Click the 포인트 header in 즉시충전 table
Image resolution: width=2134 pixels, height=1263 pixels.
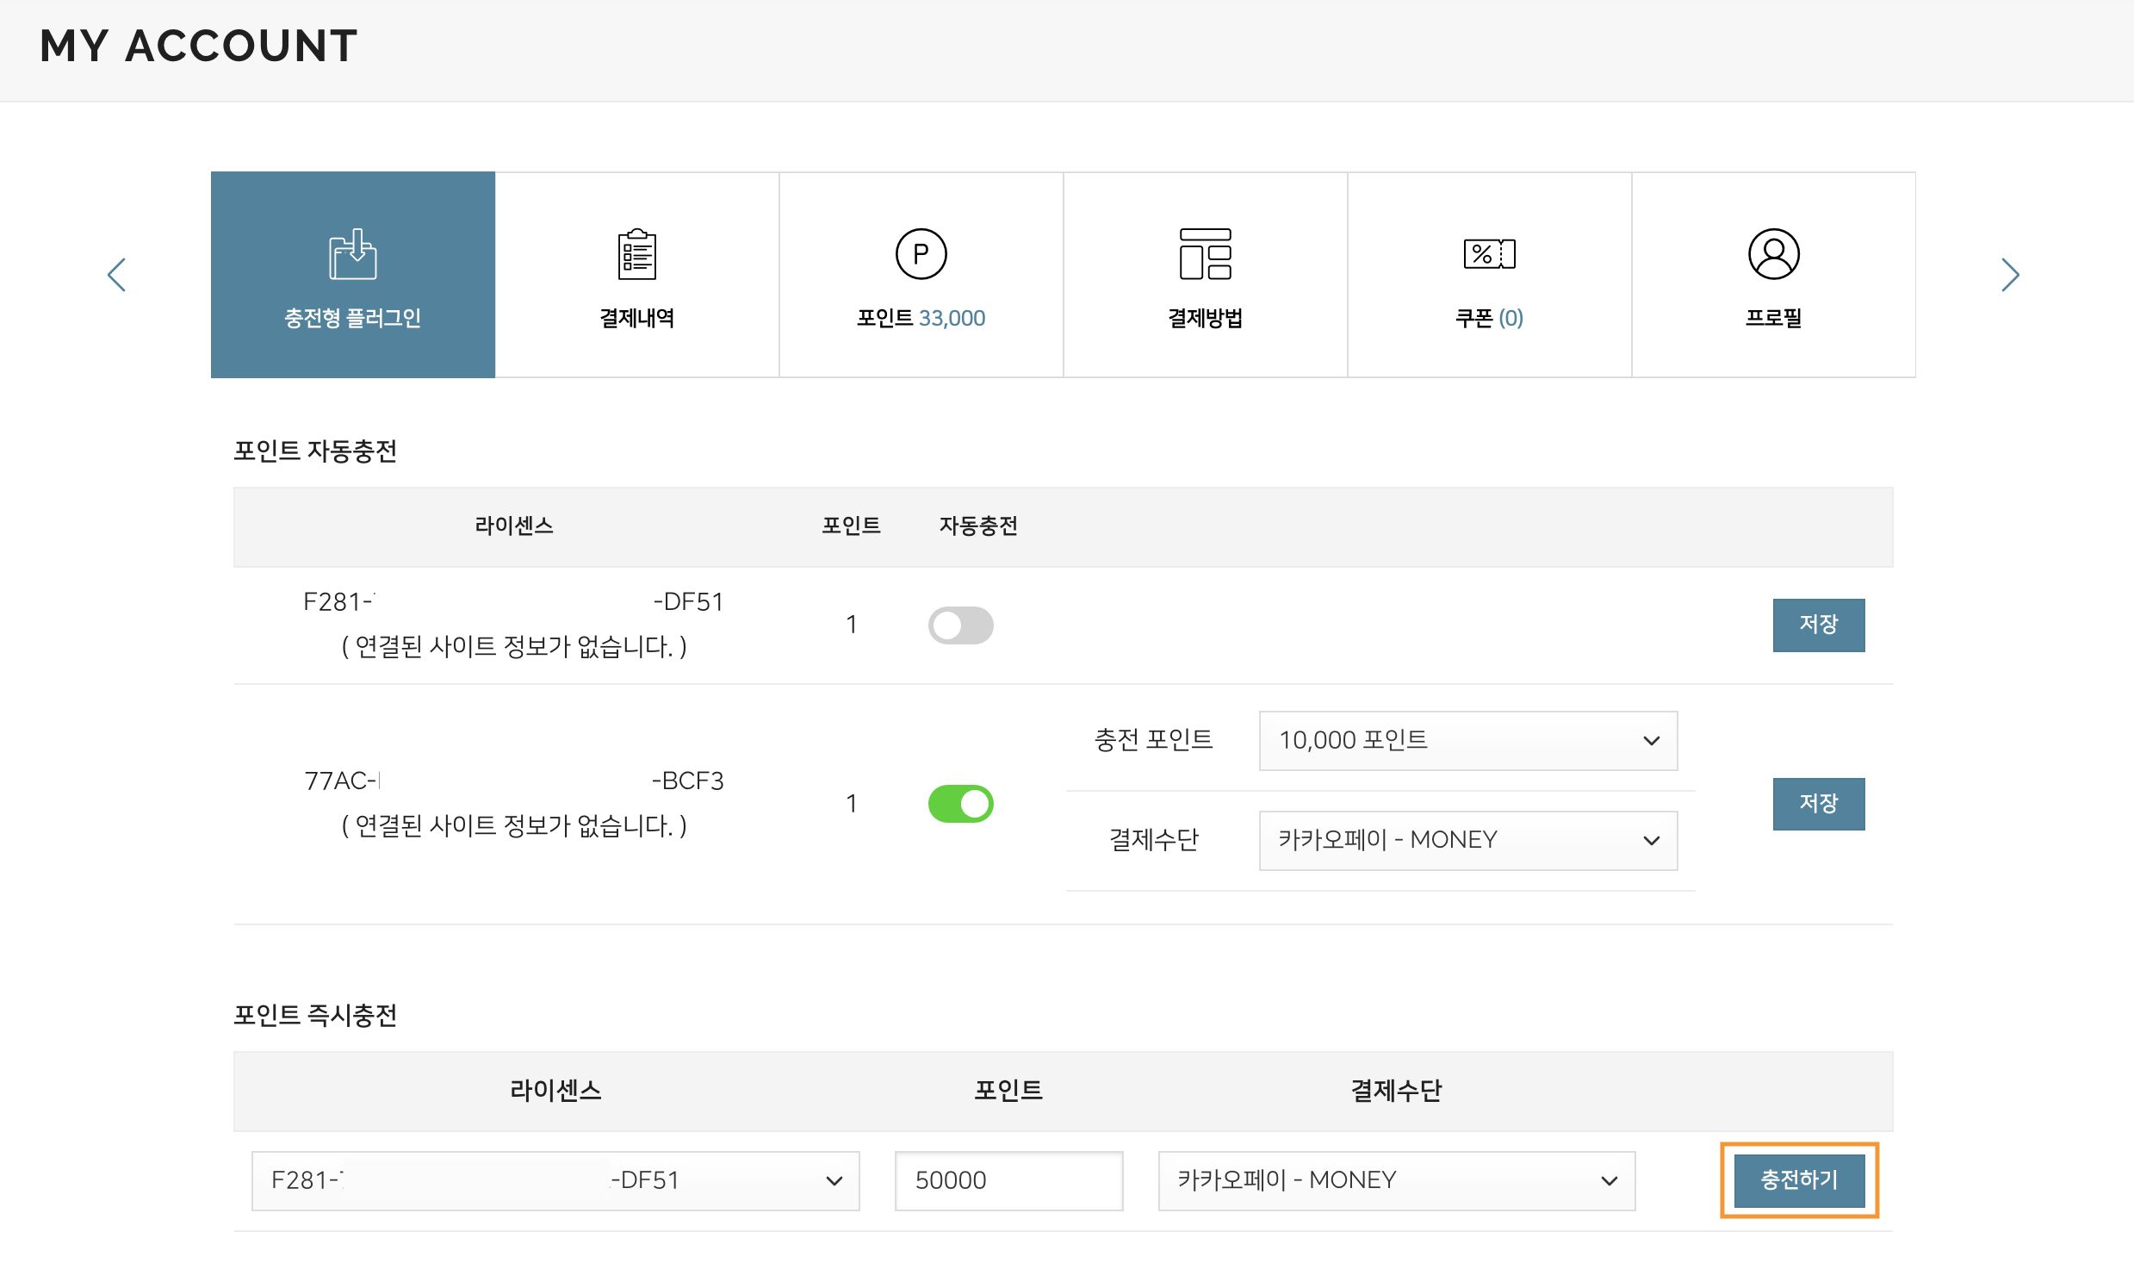pyautogui.click(x=1009, y=1091)
